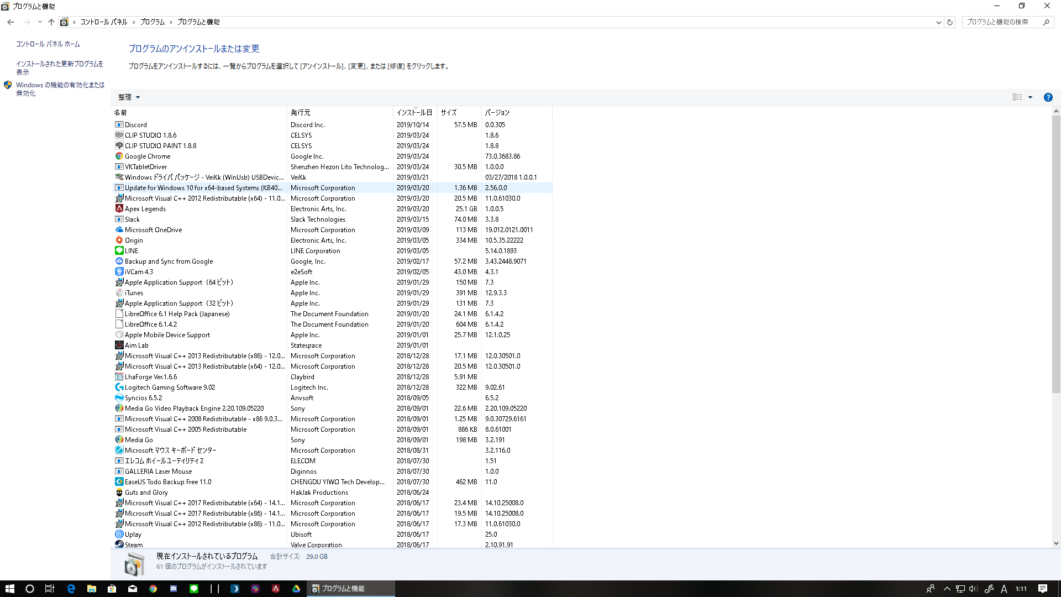Click コントロール パネル in the breadcrumb path
Screen dimensions: 1061x597
pyautogui.click(x=104, y=22)
